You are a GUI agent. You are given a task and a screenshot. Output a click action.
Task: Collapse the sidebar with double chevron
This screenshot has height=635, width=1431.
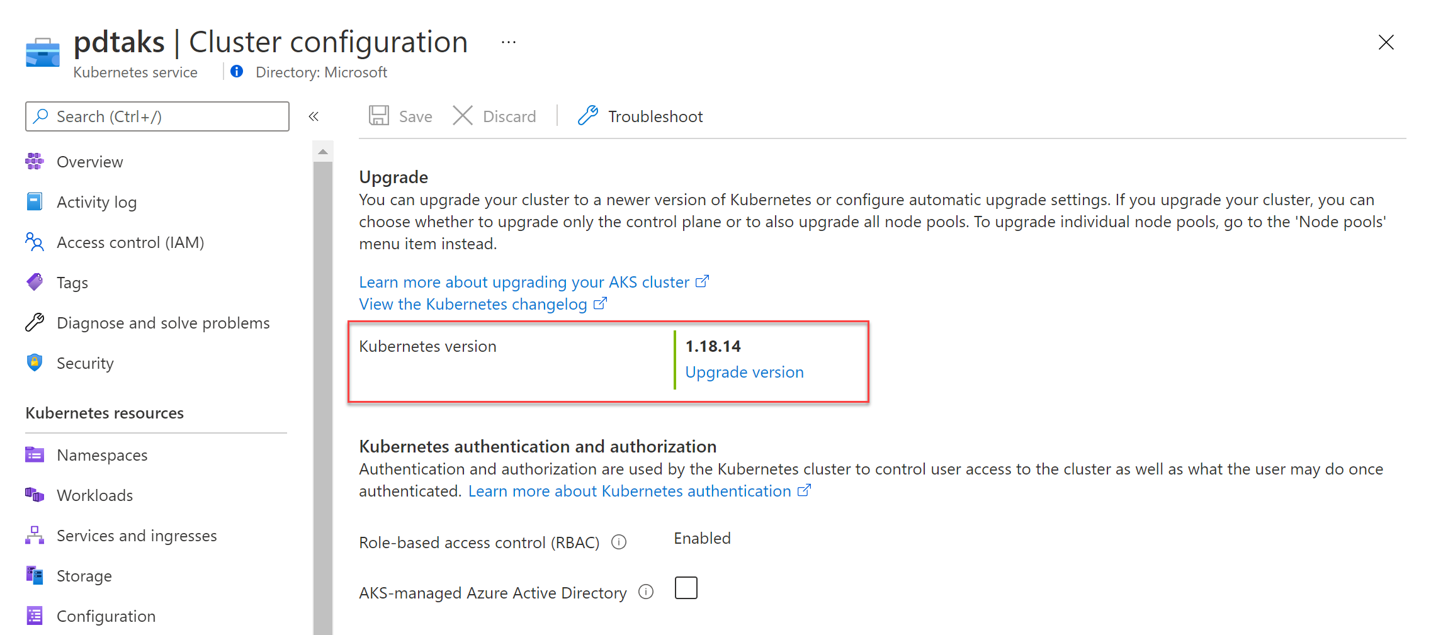click(x=314, y=116)
